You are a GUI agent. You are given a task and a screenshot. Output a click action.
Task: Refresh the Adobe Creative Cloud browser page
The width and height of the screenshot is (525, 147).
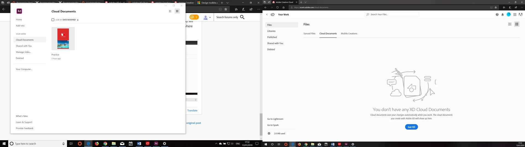click(x=278, y=8)
